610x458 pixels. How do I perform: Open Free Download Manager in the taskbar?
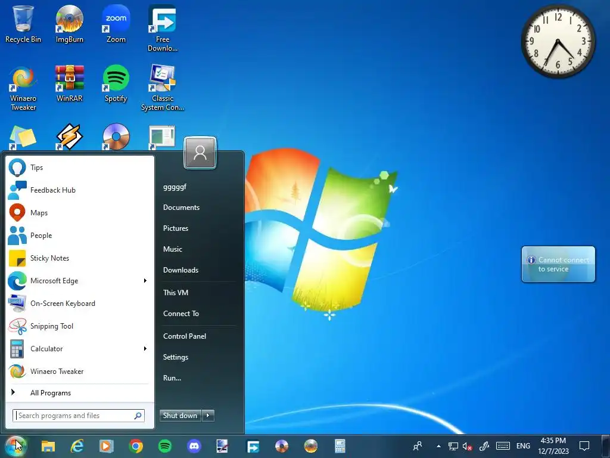pos(253,446)
